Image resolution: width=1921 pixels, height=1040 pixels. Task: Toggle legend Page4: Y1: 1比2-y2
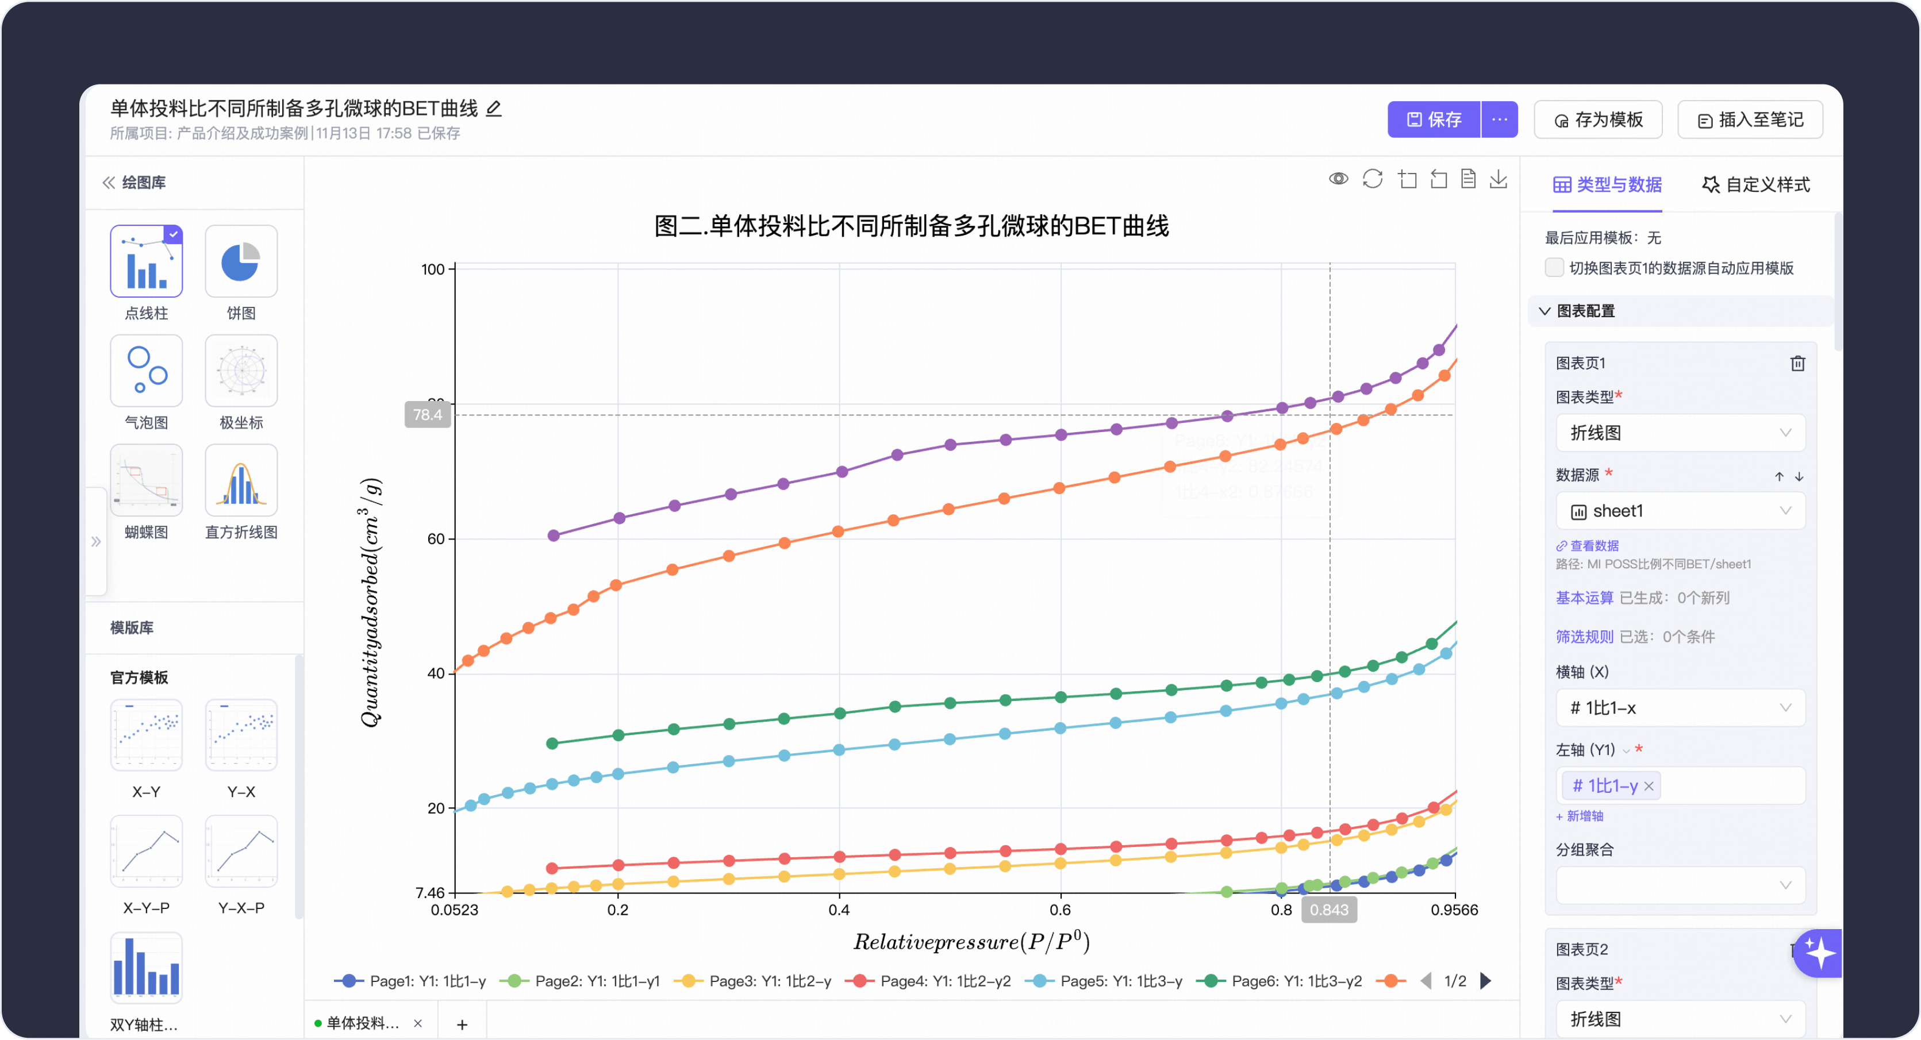pos(928,981)
